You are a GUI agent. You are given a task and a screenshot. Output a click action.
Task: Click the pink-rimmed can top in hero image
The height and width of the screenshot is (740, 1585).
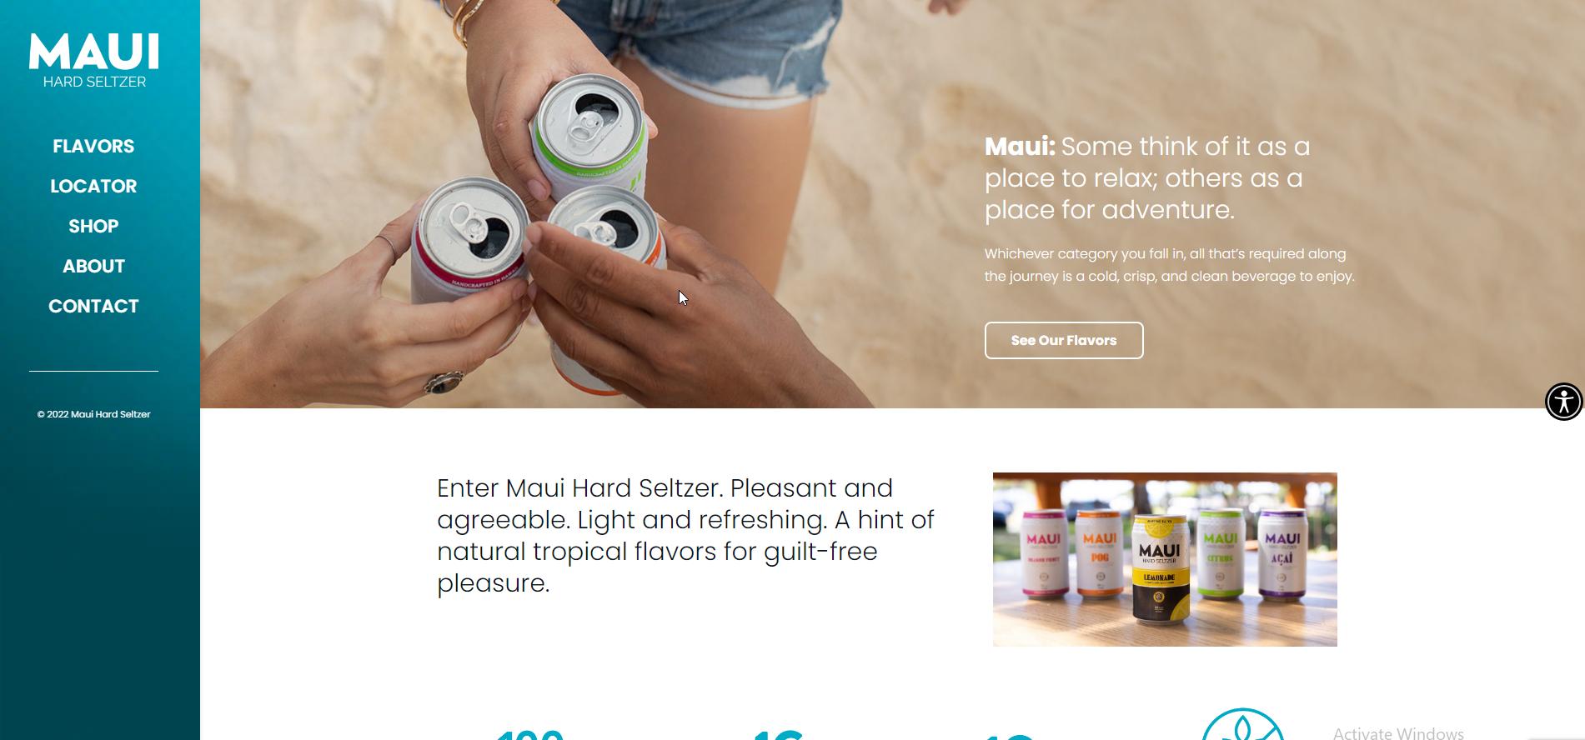point(471,227)
